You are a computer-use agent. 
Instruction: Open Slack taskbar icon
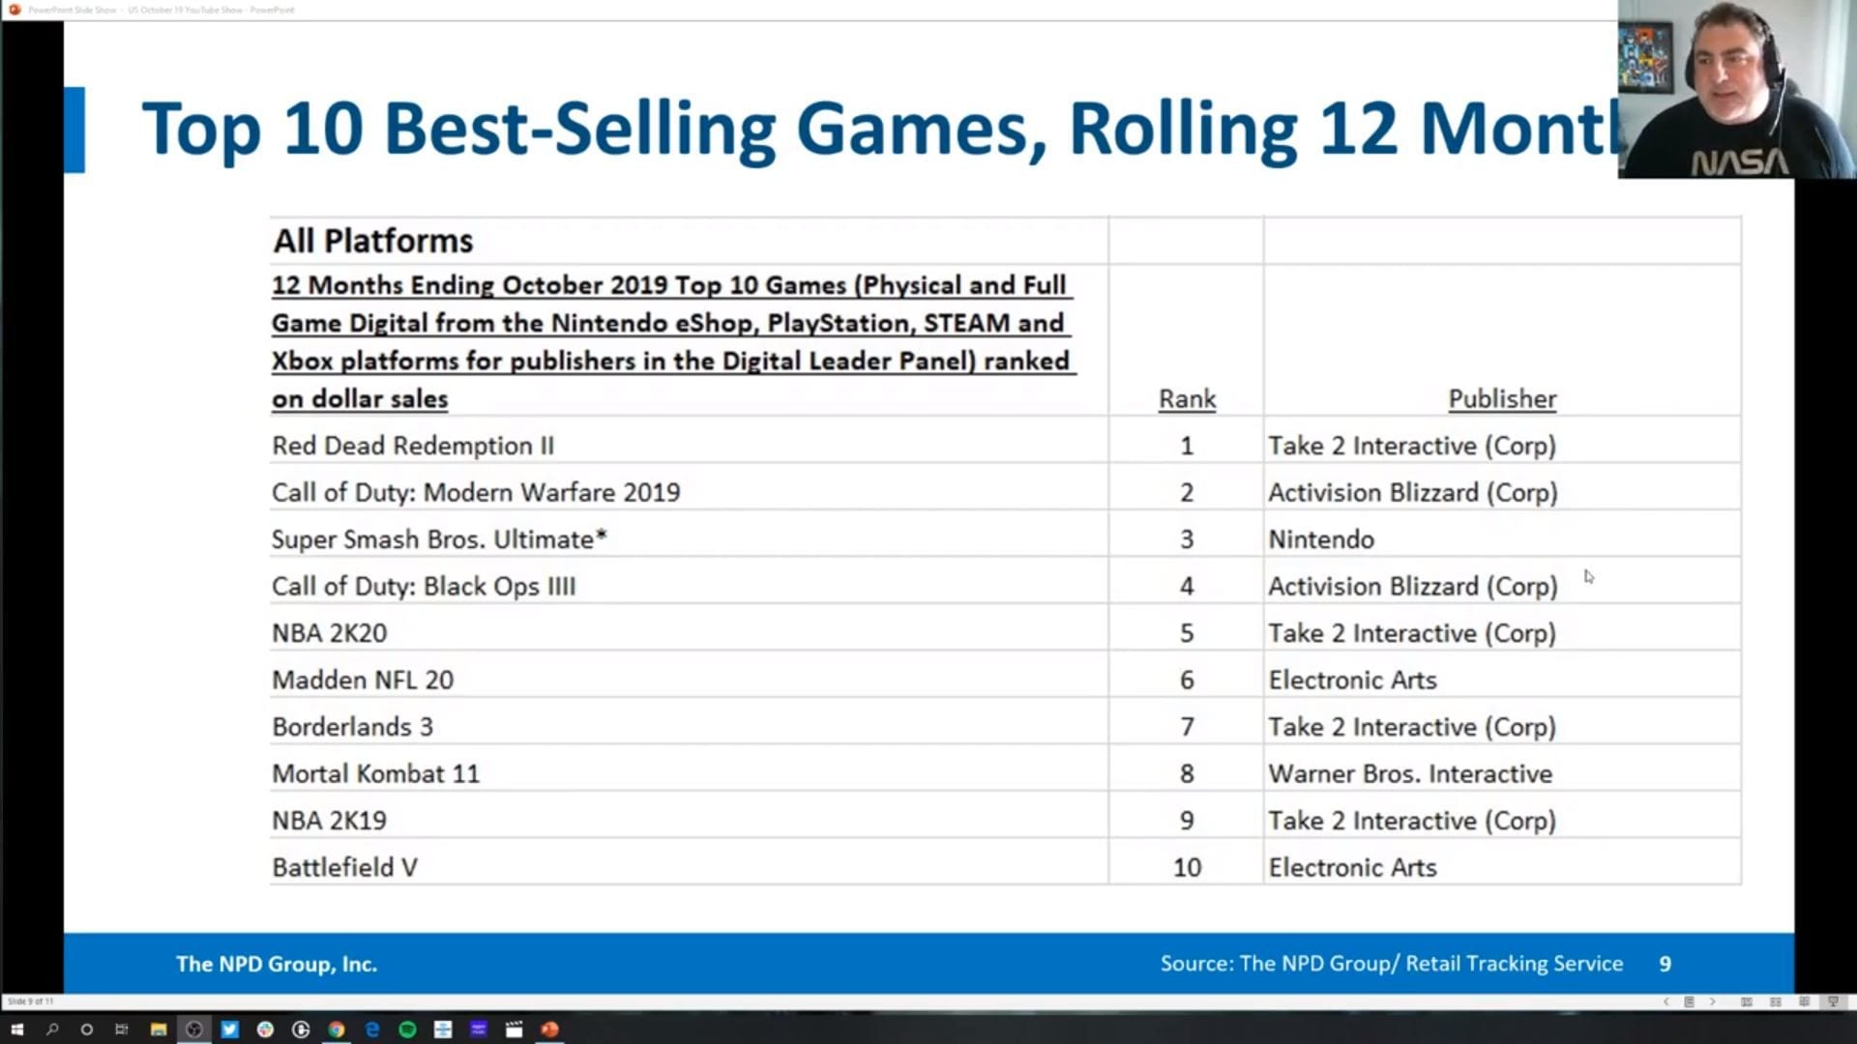tap(265, 1029)
